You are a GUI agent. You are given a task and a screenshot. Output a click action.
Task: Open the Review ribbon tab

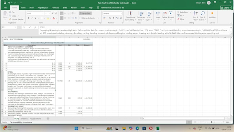(x=74, y=8)
